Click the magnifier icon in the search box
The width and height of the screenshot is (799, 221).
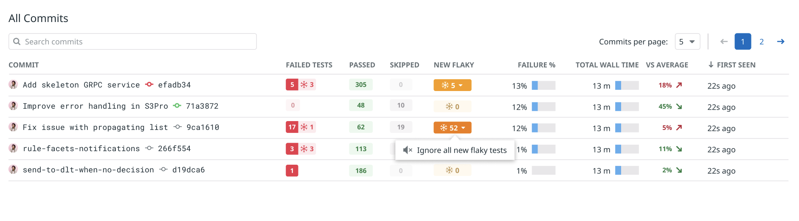[x=17, y=41]
